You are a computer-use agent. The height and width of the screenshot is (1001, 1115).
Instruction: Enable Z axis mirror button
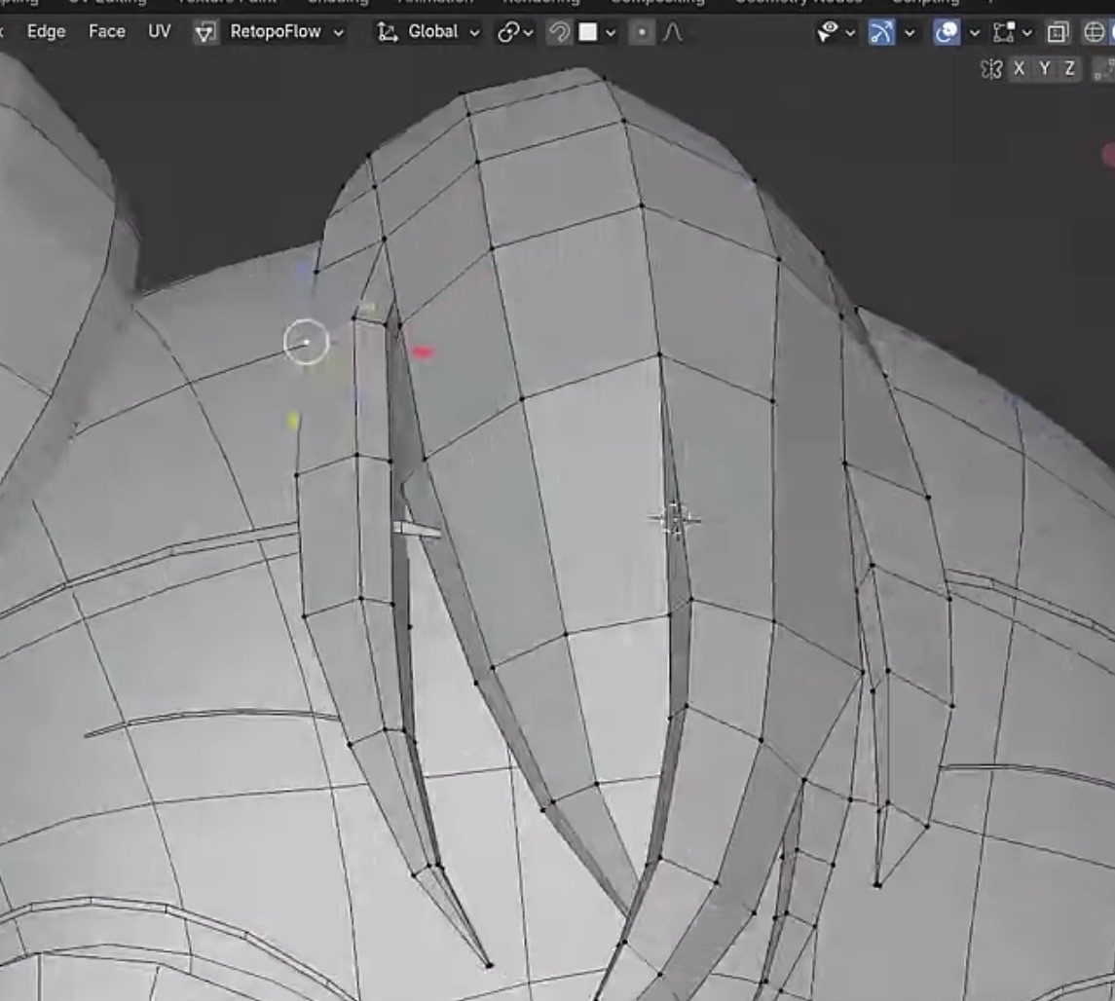click(1069, 68)
